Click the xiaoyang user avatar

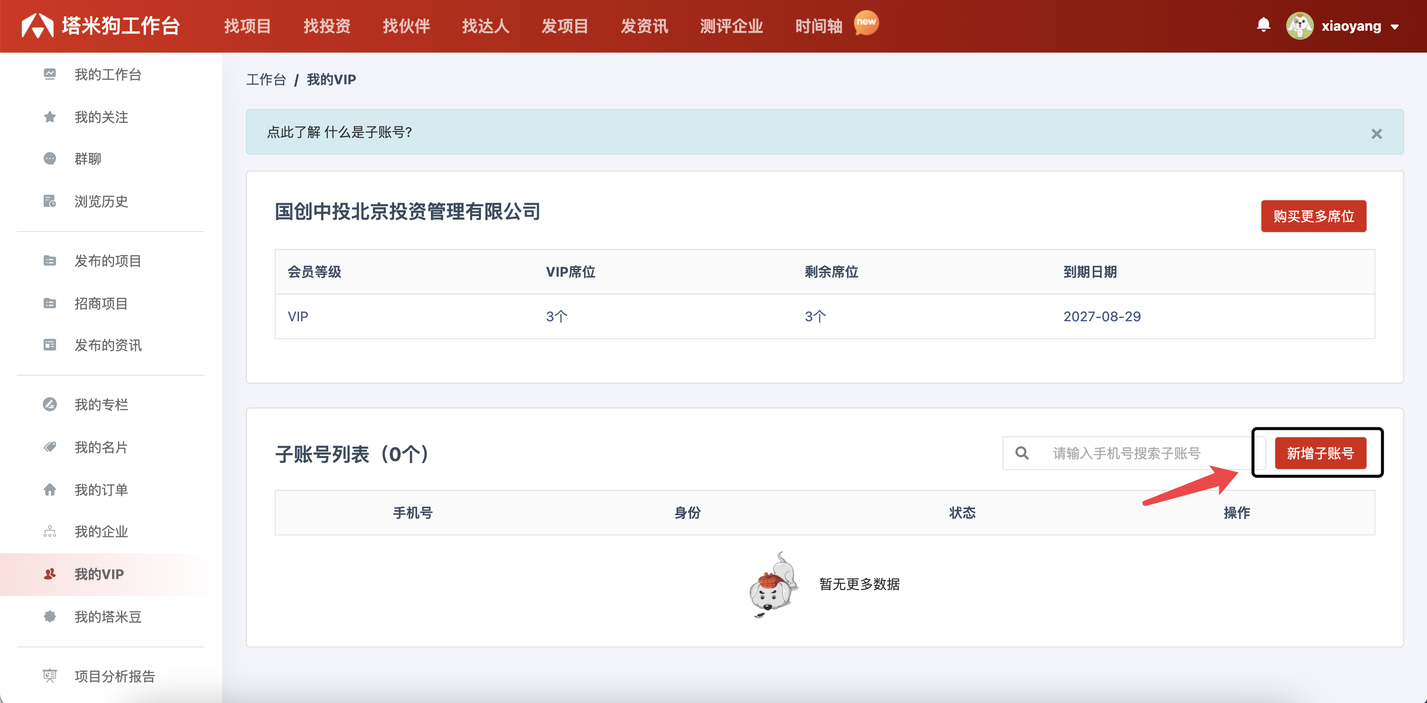point(1300,25)
